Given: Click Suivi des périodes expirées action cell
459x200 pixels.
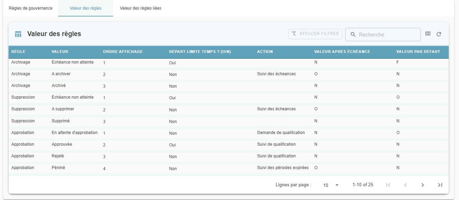Looking at the screenshot, I should [x=283, y=168].
